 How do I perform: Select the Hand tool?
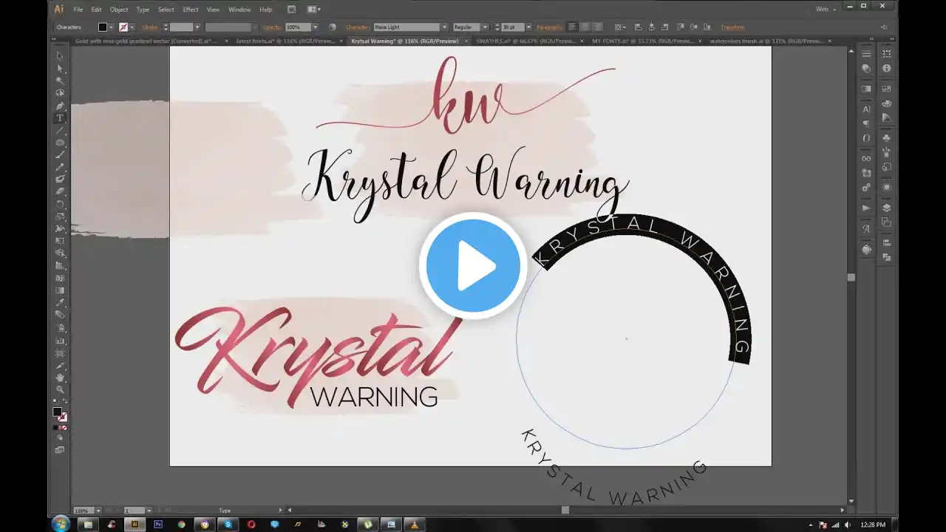60,378
